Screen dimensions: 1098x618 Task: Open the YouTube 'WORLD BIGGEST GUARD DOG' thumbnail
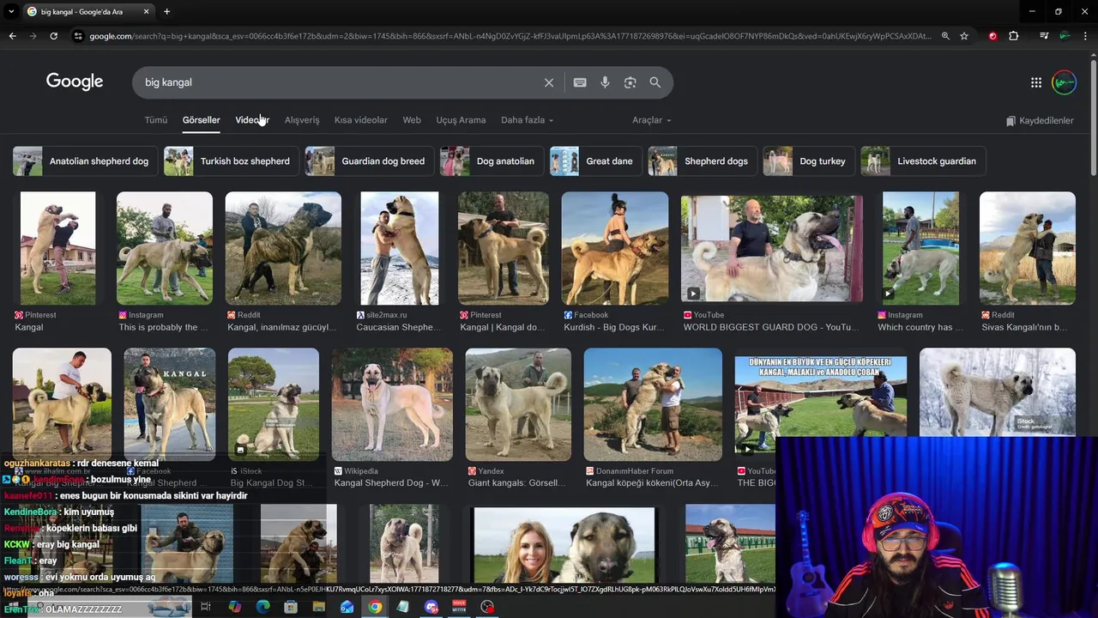[772, 248]
